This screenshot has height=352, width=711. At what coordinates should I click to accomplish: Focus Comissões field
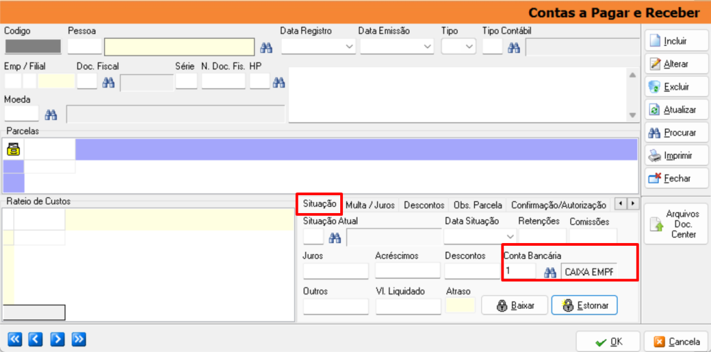pos(593,237)
